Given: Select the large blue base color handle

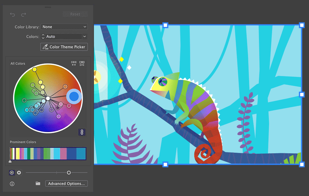Looking at the screenshot, I should 74,97.
